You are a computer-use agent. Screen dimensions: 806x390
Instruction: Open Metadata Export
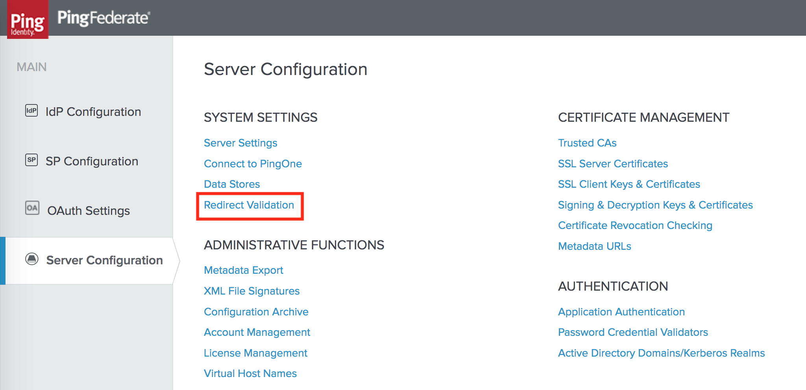coord(243,270)
